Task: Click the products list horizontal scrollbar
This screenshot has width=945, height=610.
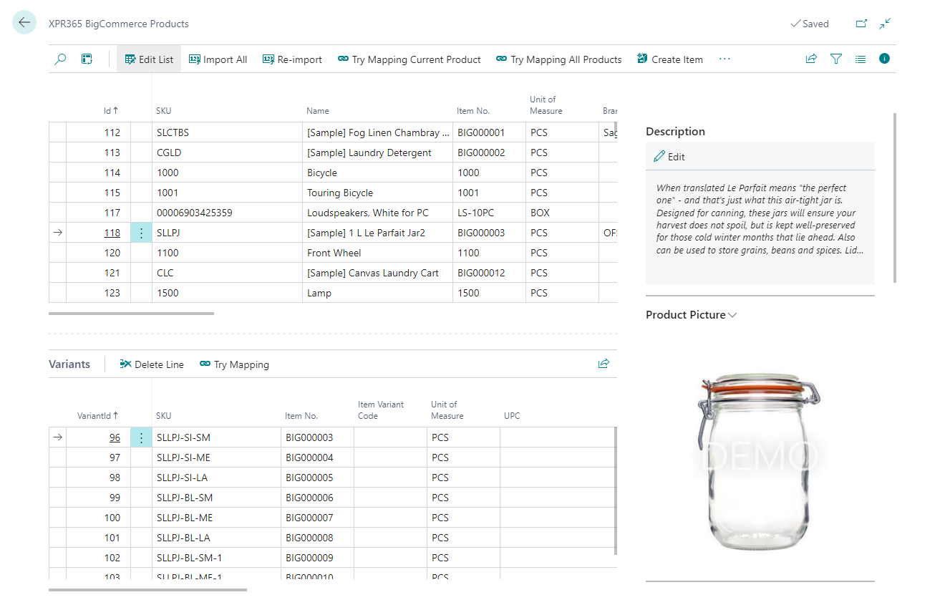Action: click(131, 313)
